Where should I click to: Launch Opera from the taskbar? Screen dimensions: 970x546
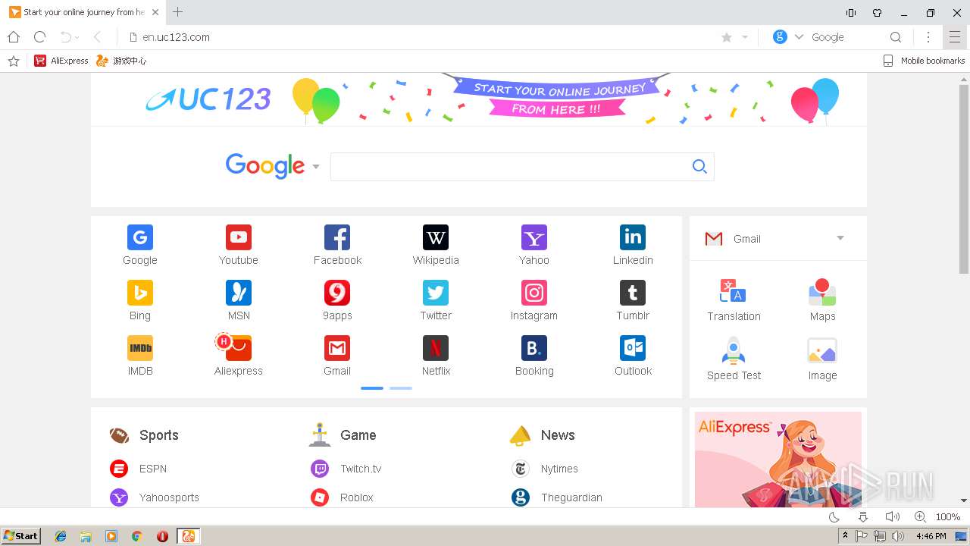162,536
